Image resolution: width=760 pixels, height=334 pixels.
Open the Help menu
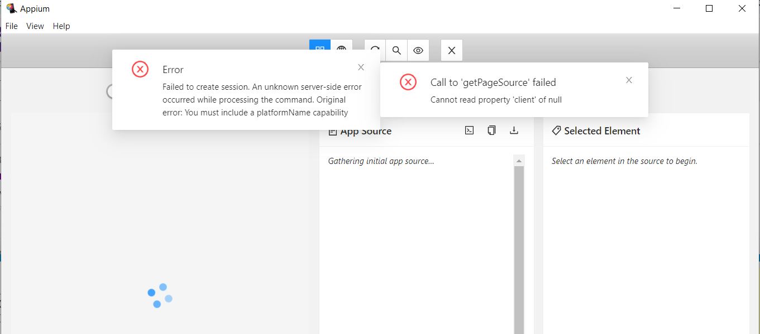point(61,26)
